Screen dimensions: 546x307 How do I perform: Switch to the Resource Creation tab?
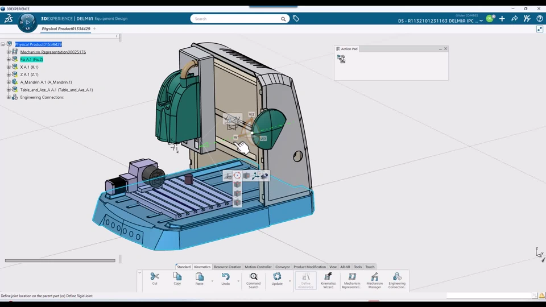tap(227, 267)
